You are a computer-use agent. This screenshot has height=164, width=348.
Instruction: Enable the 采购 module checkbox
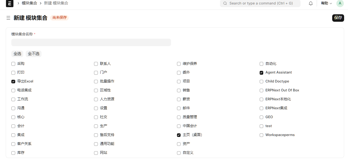click(x=13, y=64)
